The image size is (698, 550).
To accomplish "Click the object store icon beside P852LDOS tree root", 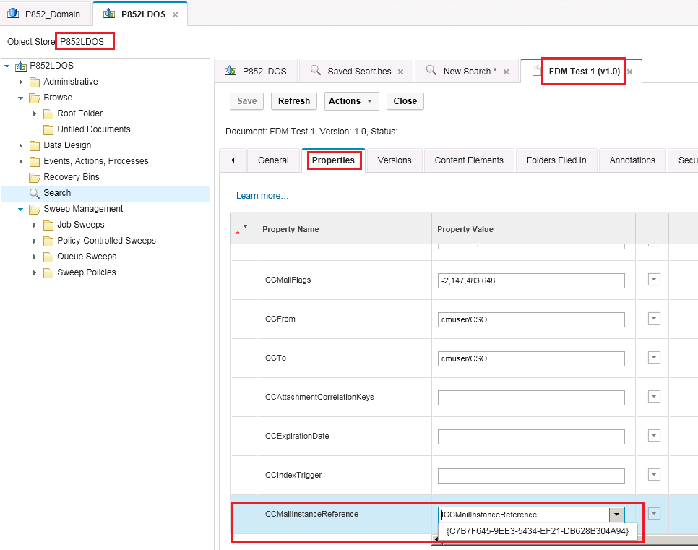I will tap(20, 65).
